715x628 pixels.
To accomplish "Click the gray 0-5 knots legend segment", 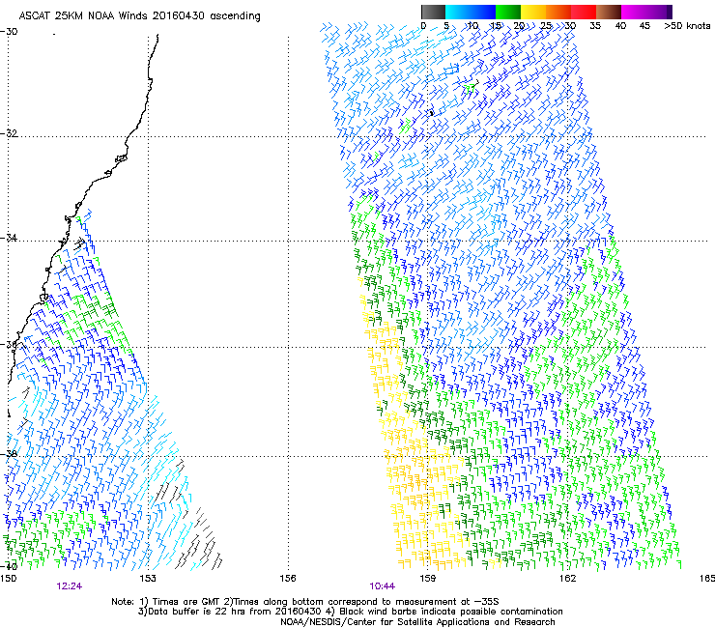I will [x=433, y=12].
